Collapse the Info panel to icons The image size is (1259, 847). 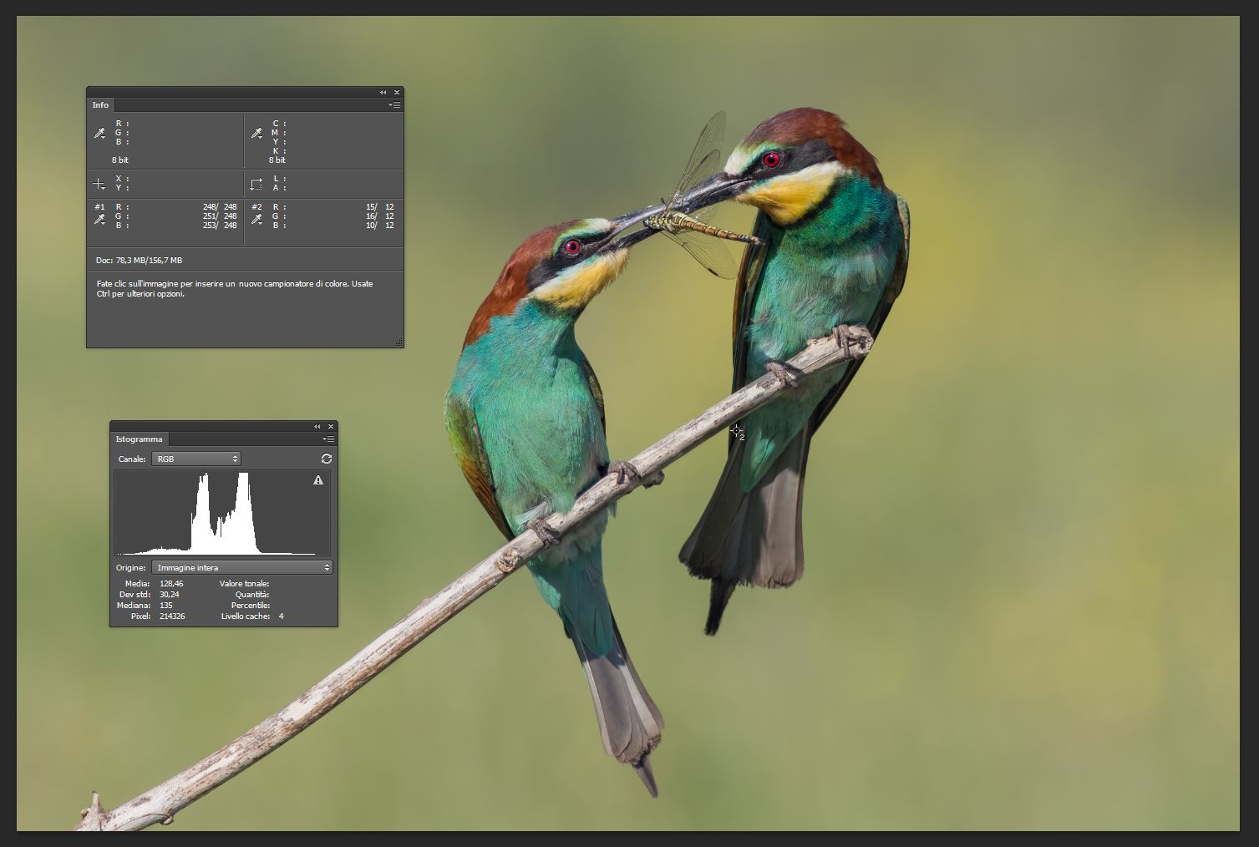383,93
